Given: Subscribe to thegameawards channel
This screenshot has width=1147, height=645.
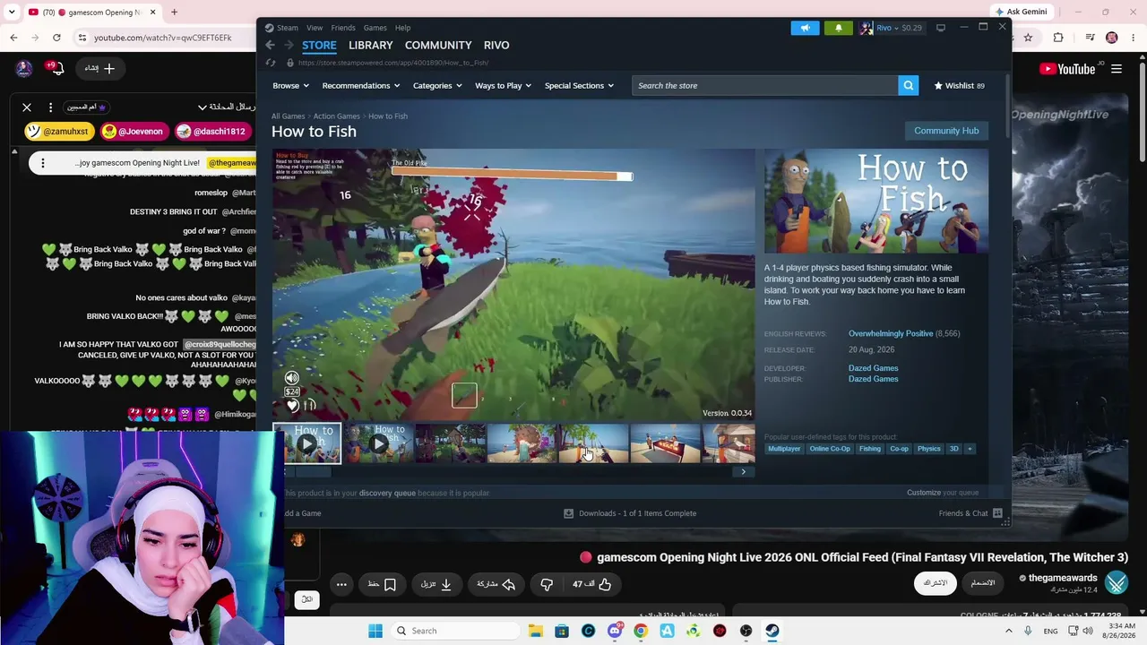Looking at the screenshot, I should coord(936,583).
